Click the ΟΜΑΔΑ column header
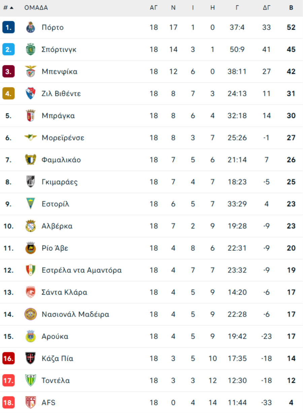The width and height of the screenshot is (303, 413). (x=36, y=8)
